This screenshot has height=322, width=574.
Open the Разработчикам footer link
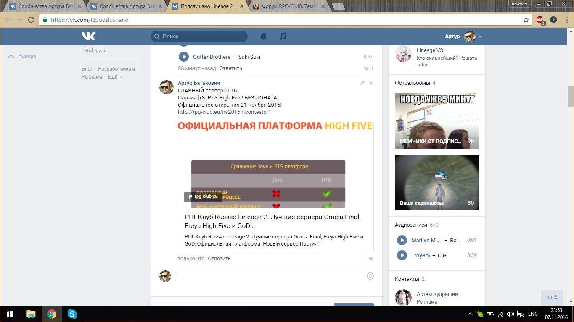click(x=116, y=69)
